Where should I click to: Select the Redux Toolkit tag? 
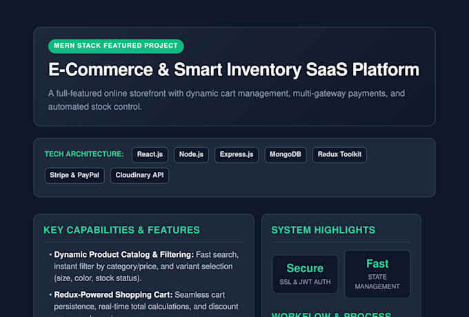click(339, 155)
